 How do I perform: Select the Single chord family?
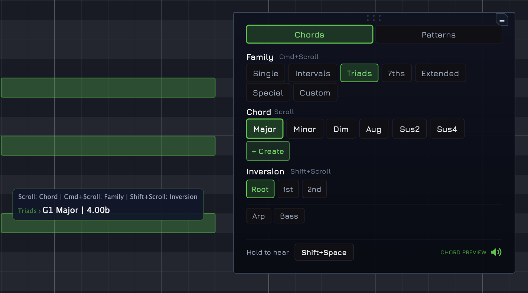[265, 73]
